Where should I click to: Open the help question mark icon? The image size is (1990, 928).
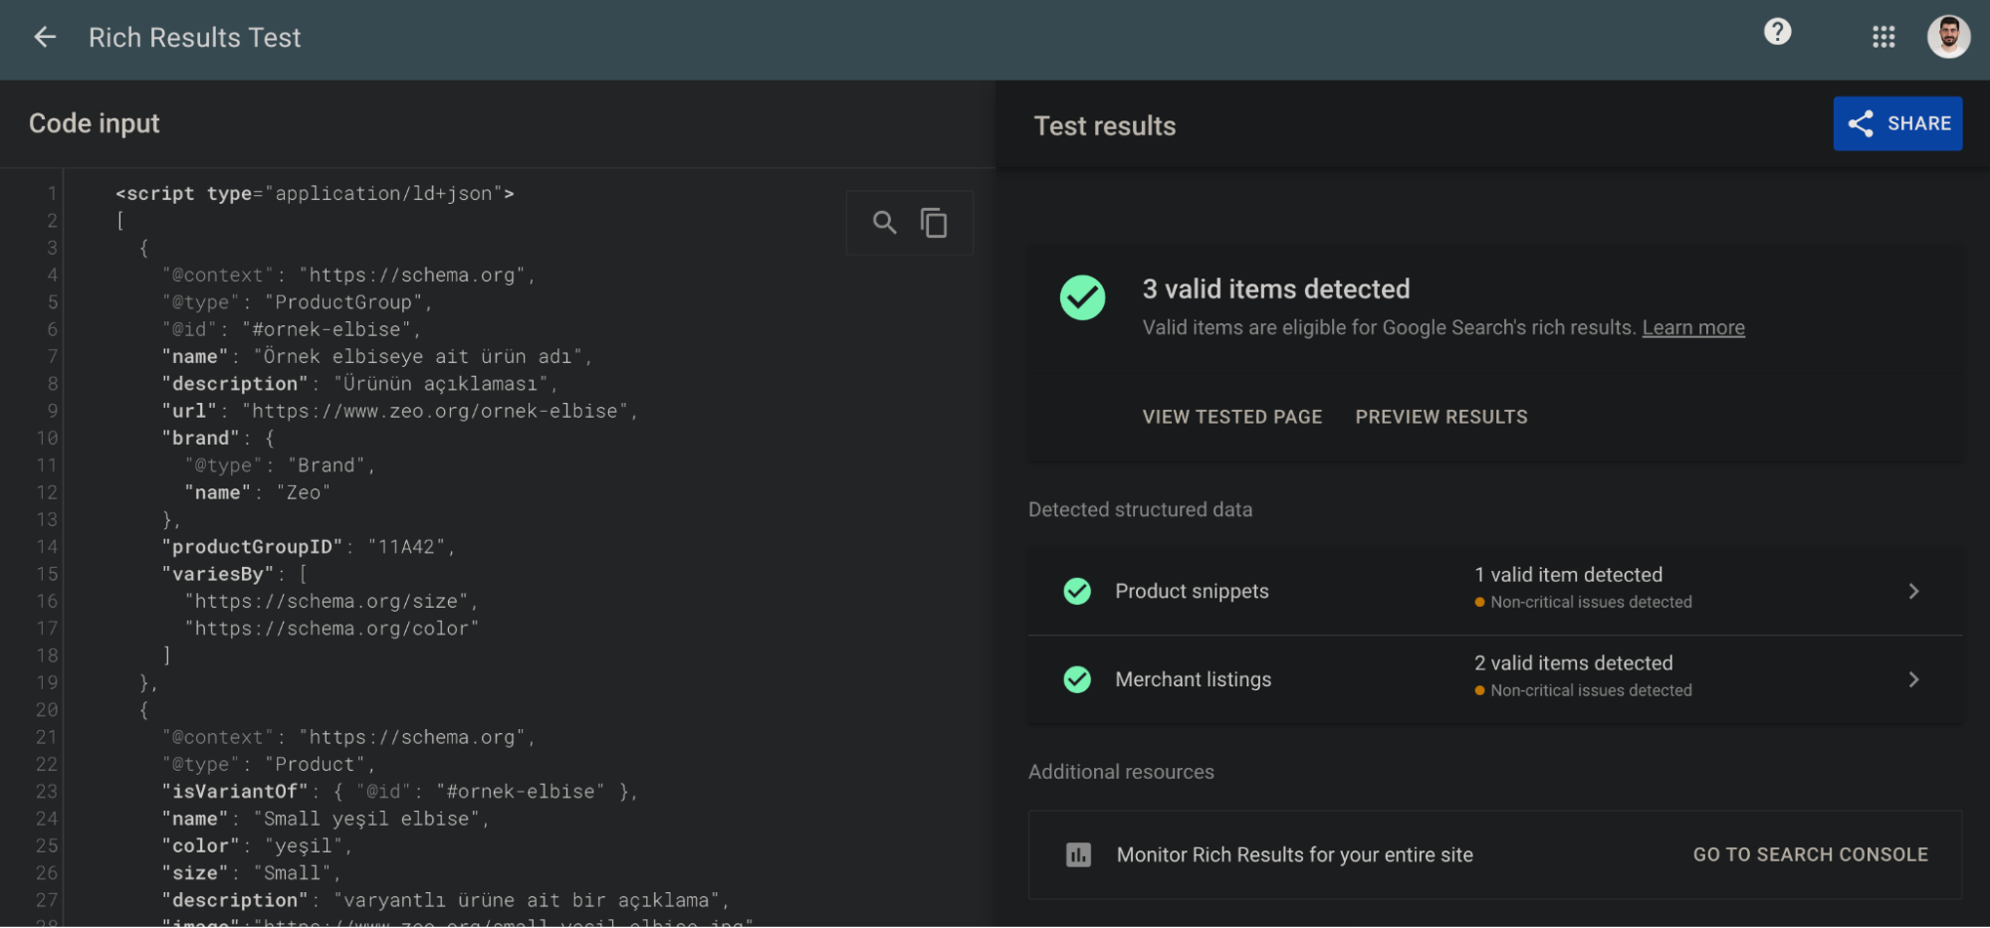(1778, 32)
